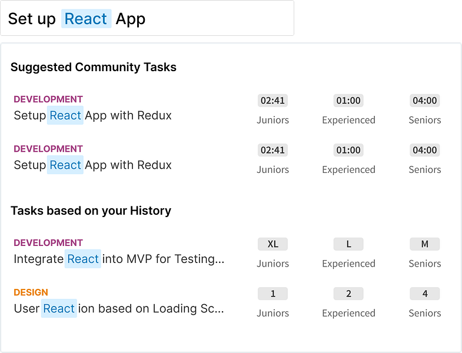Select the M Seniors estimate badge
Screen dimensions: 462x353
coord(424,244)
